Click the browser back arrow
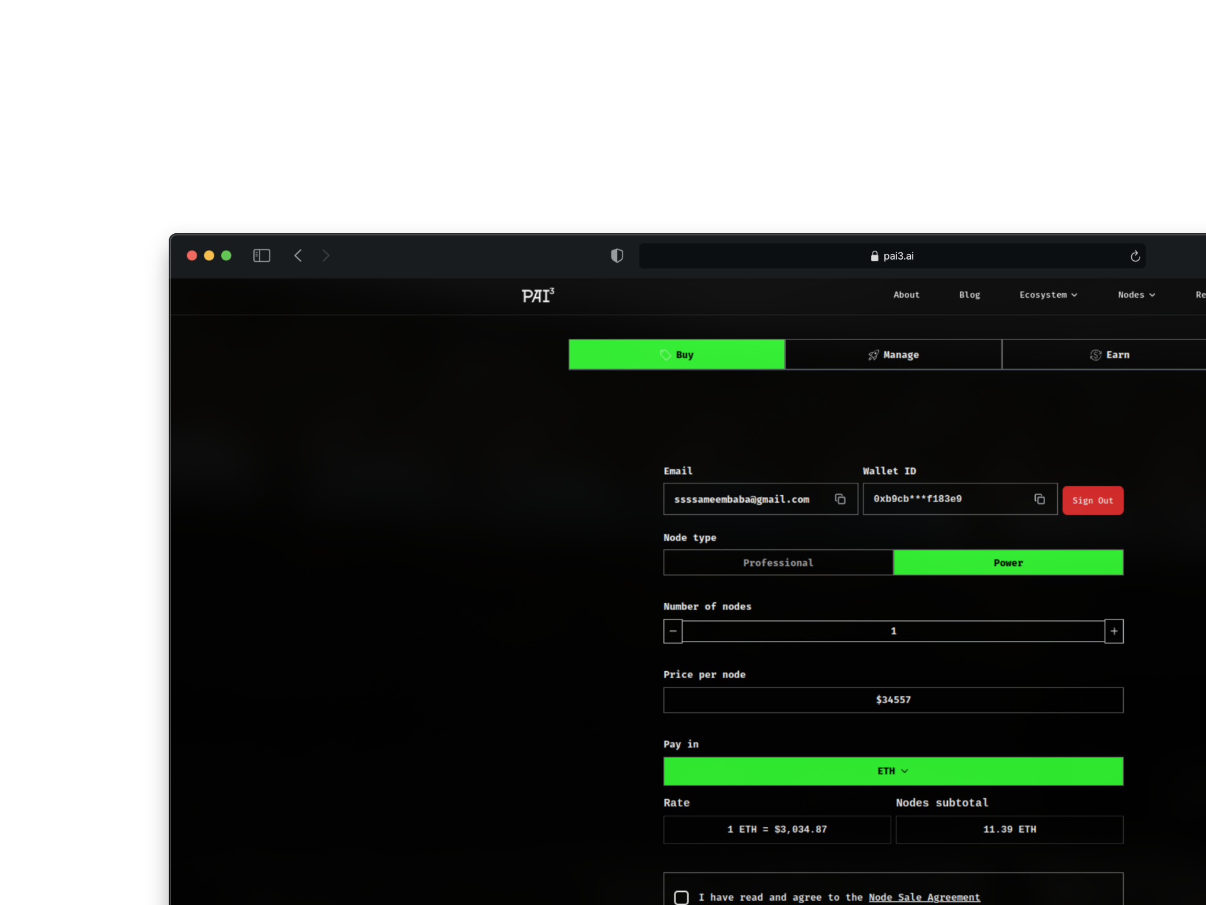The image size is (1206, 905). [298, 256]
